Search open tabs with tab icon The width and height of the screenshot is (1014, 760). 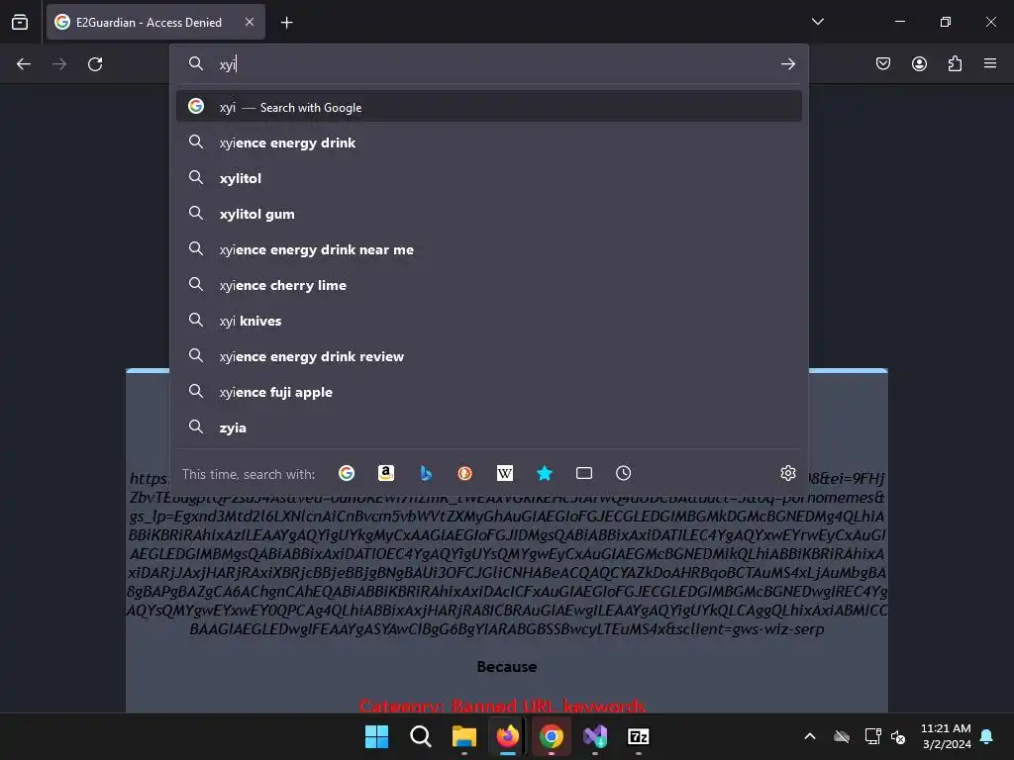[584, 473]
